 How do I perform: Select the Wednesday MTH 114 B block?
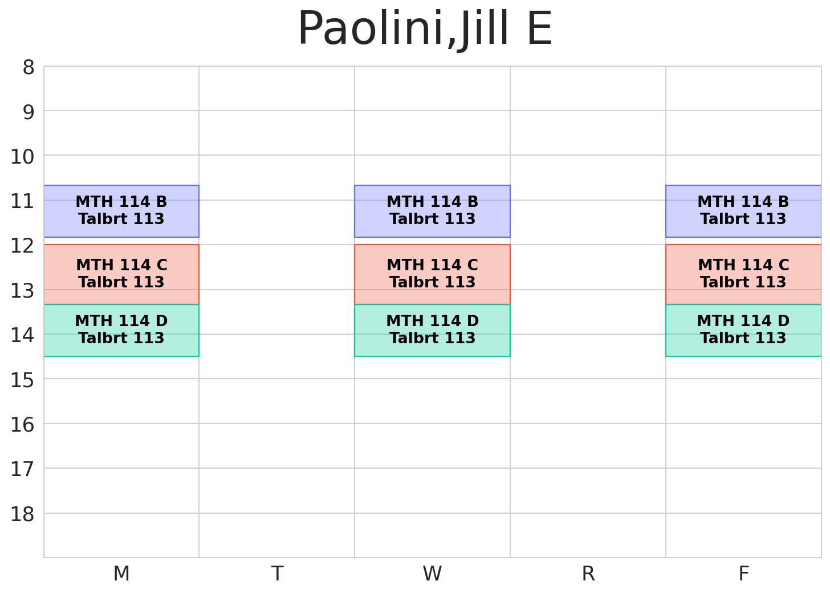click(432, 211)
